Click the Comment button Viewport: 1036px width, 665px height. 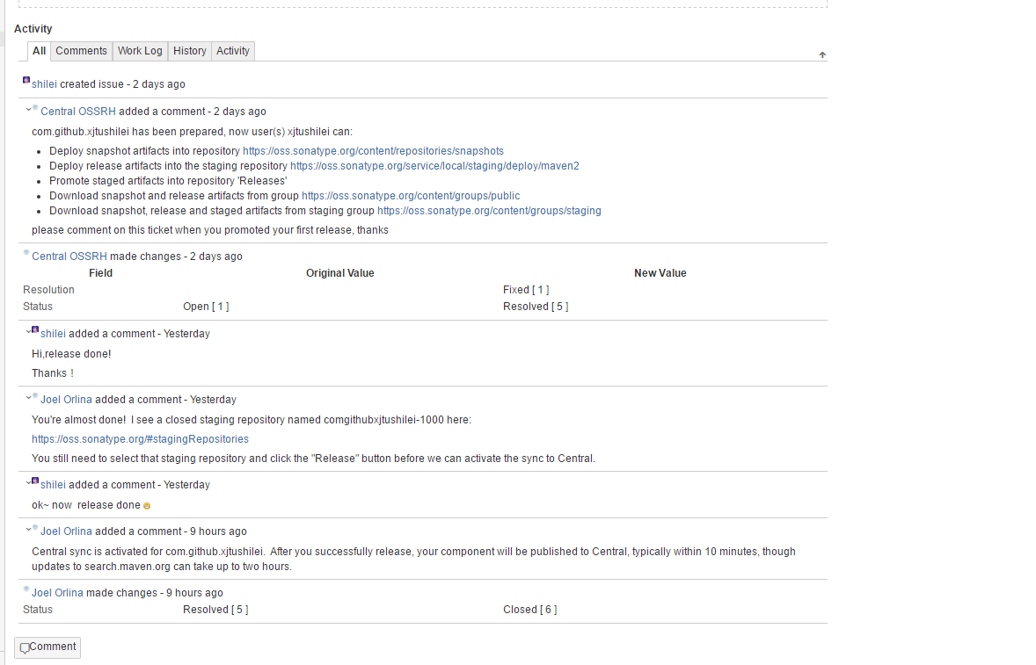click(47, 647)
